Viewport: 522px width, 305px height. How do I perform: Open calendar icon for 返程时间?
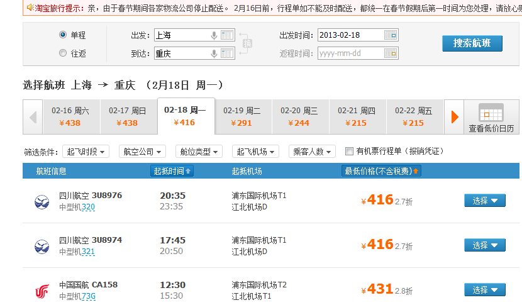click(x=391, y=53)
